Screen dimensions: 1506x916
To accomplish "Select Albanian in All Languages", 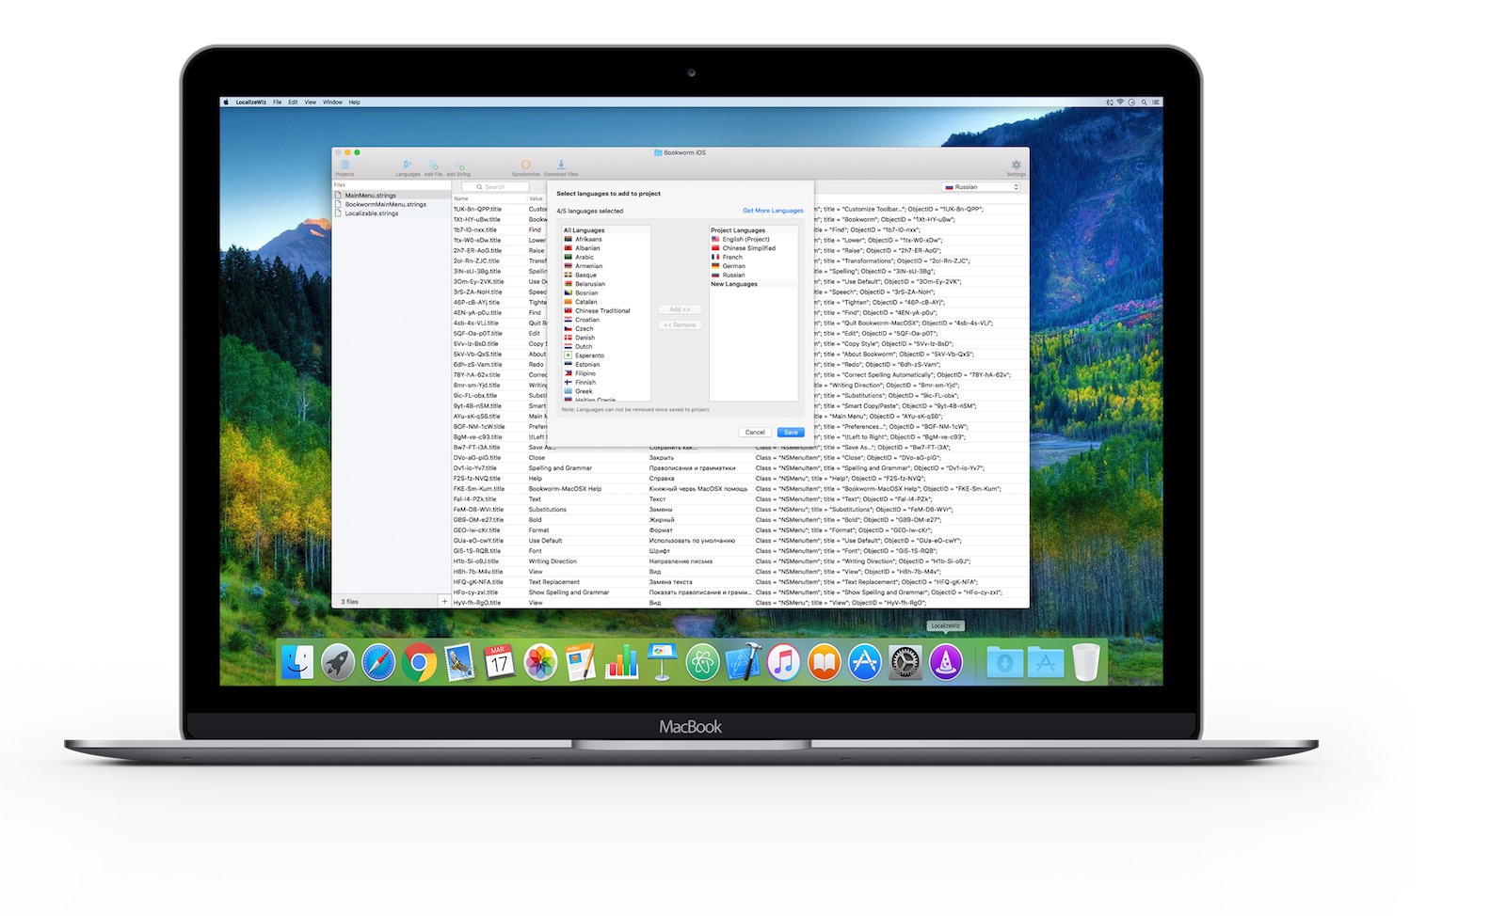I will pos(606,248).
